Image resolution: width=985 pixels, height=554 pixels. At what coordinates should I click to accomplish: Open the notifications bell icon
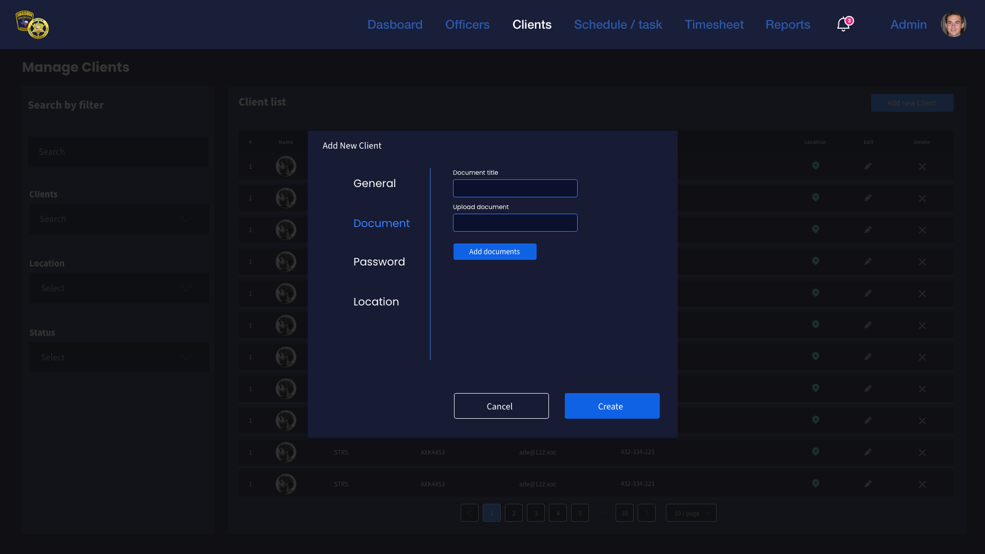pyautogui.click(x=843, y=24)
